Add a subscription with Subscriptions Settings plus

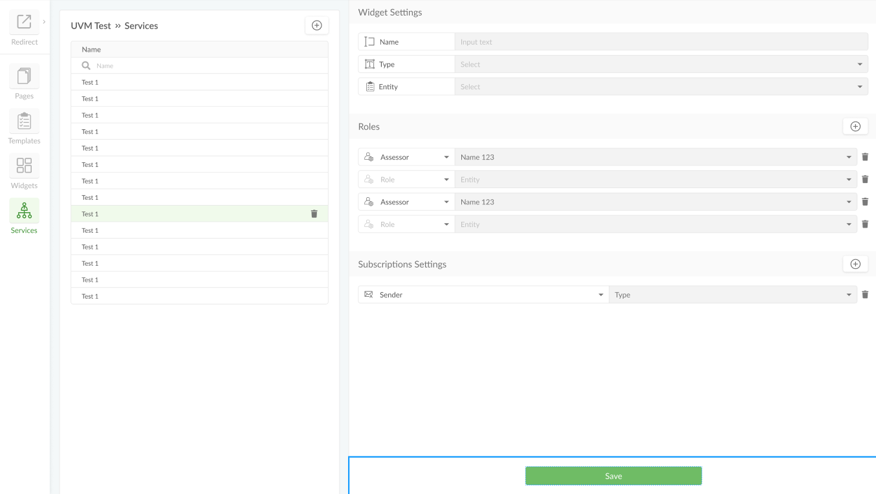pyautogui.click(x=855, y=264)
